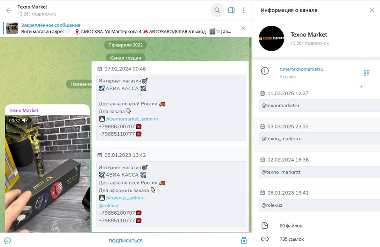The image size is (380, 247).
Task: Click the Texno Market channel avatar
Action: click(x=272, y=38)
